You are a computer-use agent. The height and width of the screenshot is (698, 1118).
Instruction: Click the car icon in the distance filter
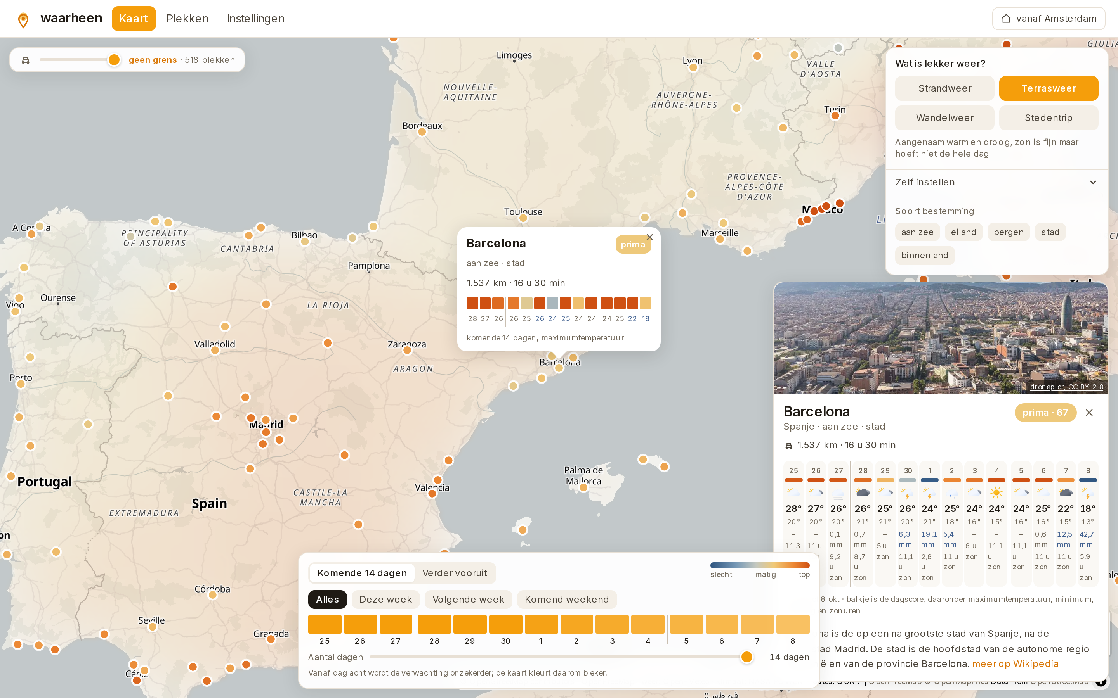point(26,60)
